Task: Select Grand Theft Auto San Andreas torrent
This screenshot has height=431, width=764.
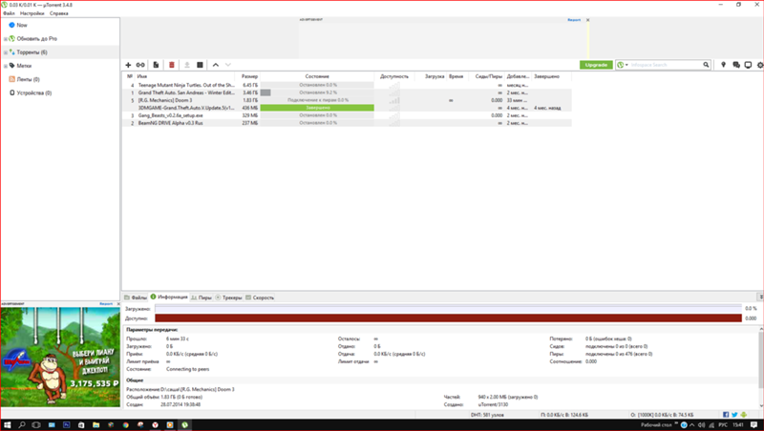Action: pos(347,92)
